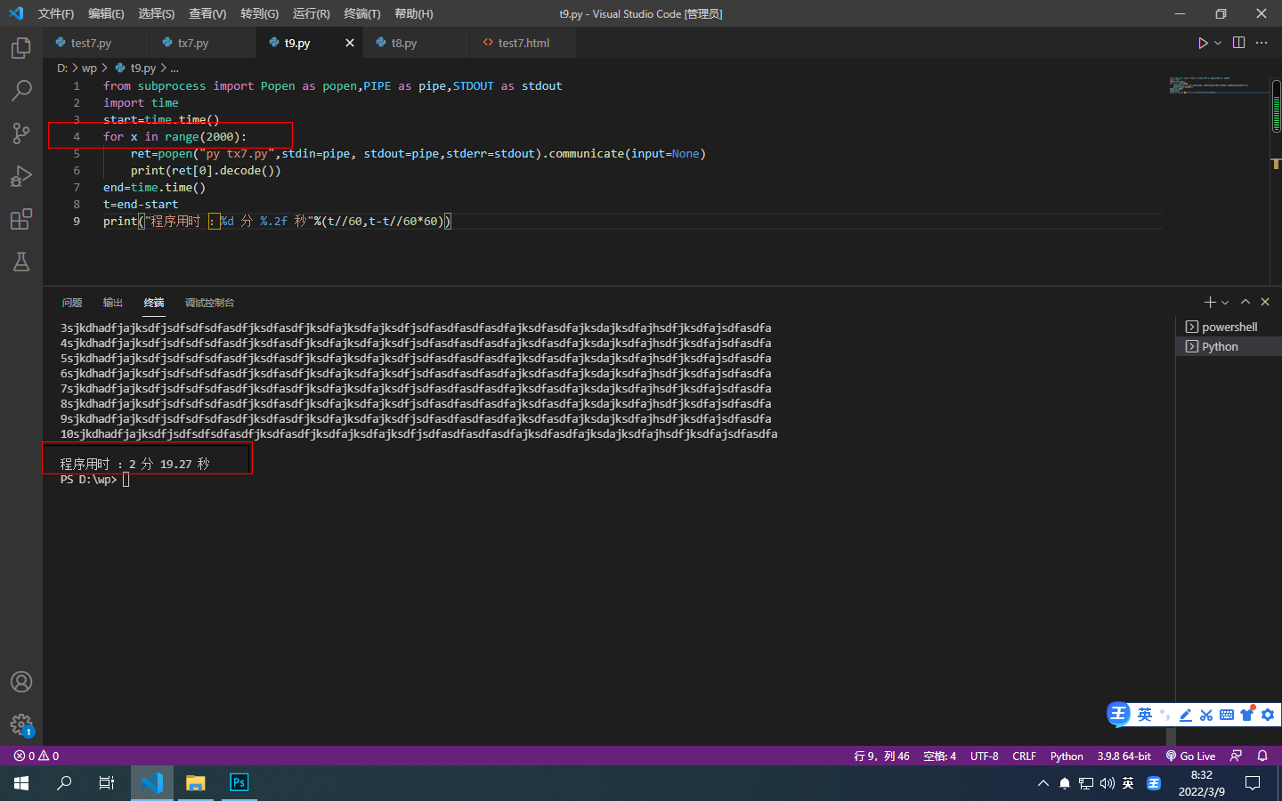The width and height of the screenshot is (1282, 801).
Task: Open File Explorer from taskbar
Action: point(196,783)
